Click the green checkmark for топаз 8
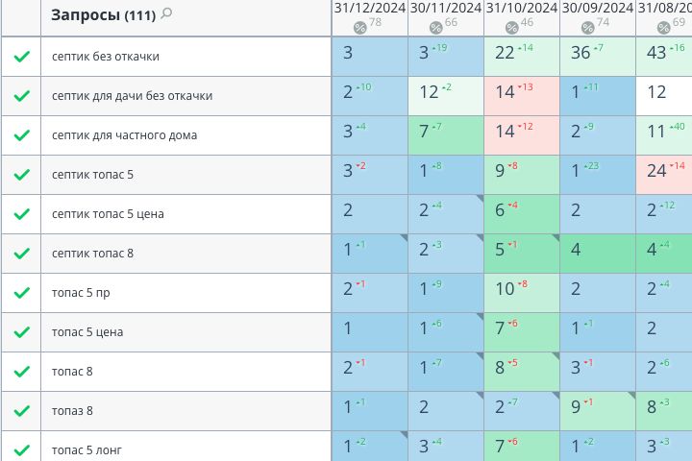The width and height of the screenshot is (692, 461). tap(21, 411)
